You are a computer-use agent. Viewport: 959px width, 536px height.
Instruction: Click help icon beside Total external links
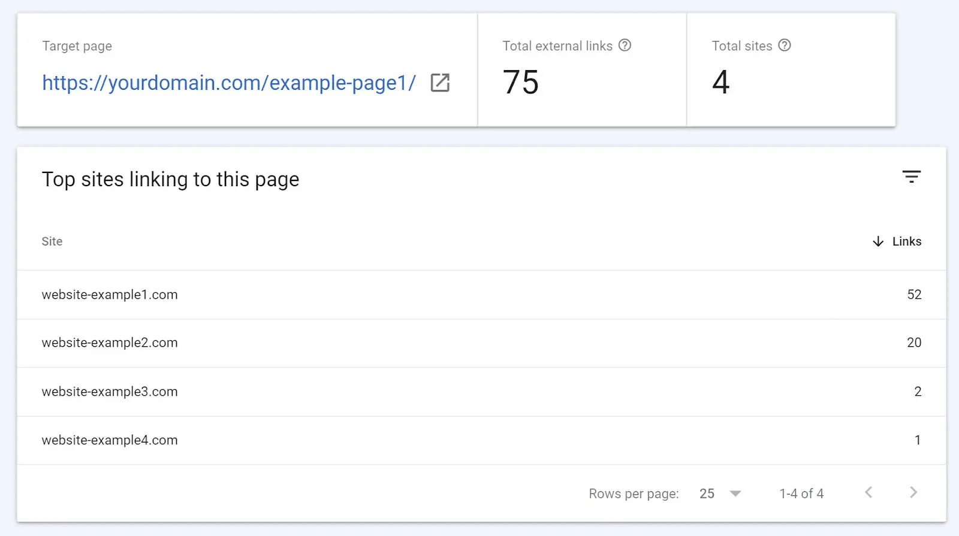click(625, 46)
